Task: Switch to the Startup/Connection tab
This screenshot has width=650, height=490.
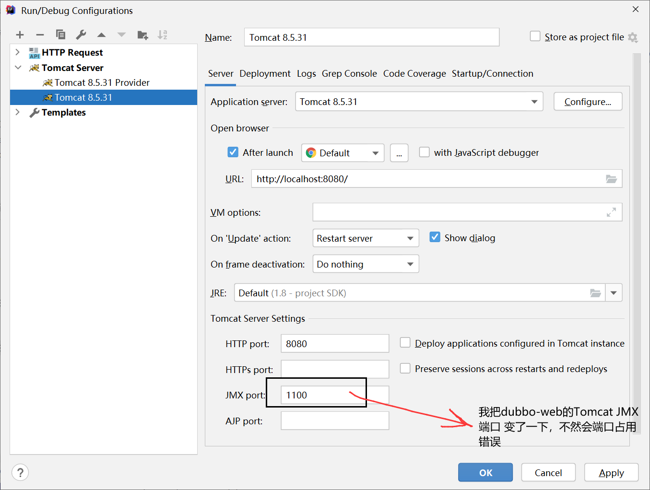Action: [492, 73]
